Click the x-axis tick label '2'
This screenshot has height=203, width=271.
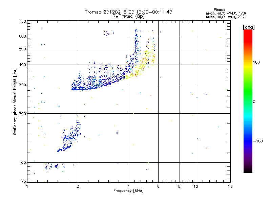78,186
